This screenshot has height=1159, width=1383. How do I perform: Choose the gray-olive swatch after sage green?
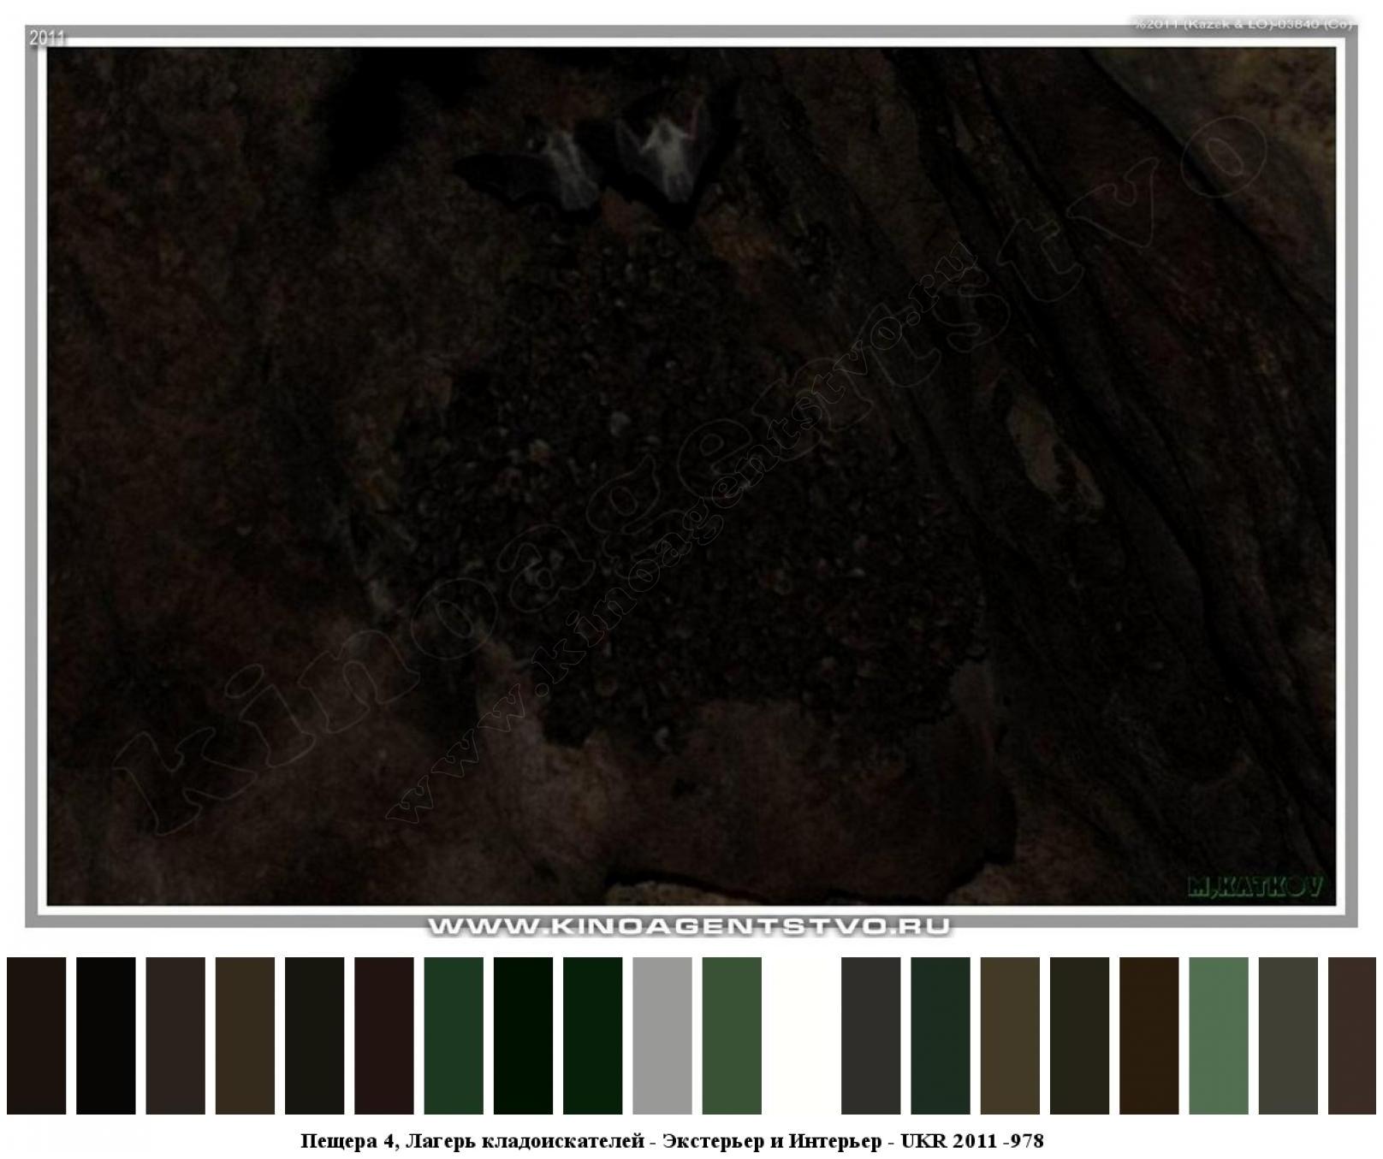coord(1288,1036)
